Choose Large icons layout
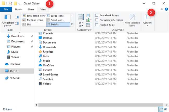The width and height of the screenshot is (169, 112). (55, 16)
